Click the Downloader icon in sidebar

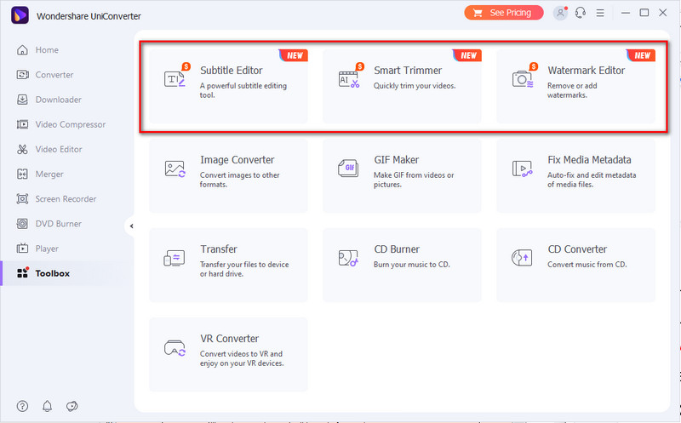pos(22,100)
